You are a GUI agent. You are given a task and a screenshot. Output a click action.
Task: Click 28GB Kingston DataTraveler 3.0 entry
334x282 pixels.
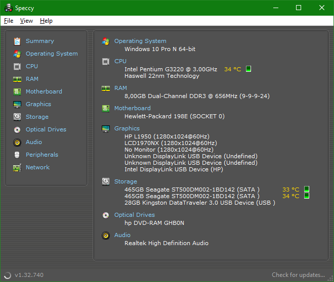pyautogui.click(x=200, y=203)
